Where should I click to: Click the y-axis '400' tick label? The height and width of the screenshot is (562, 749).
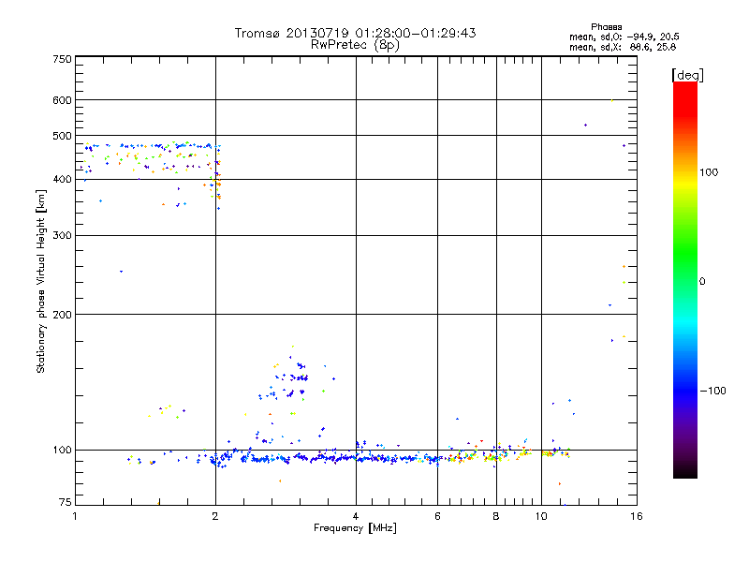coord(62,179)
